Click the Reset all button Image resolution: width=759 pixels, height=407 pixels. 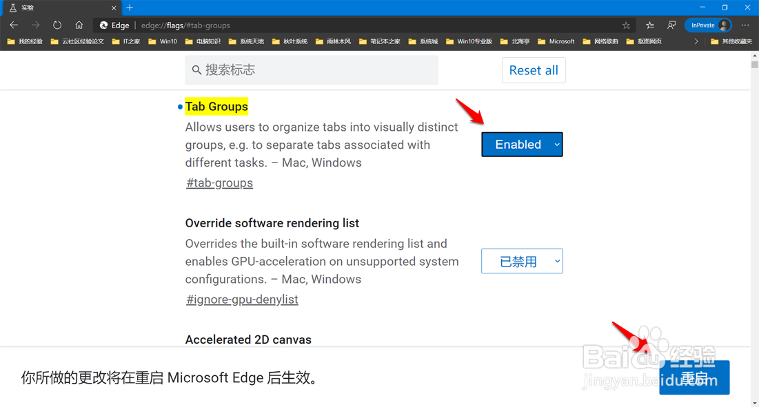point(534,70)
